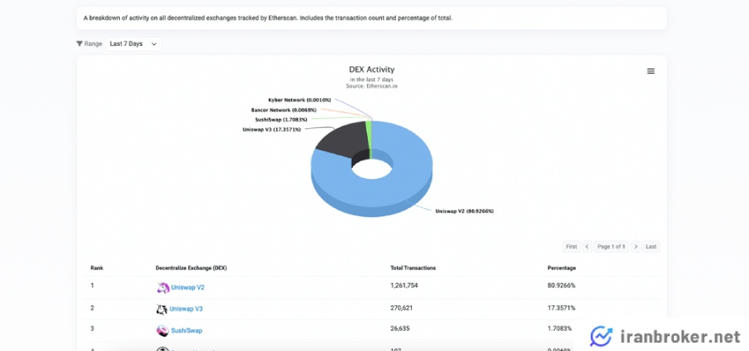Click the Uniswap V3 unicorn logo
The image size is (749, 351).
click(x=162, y=309)
